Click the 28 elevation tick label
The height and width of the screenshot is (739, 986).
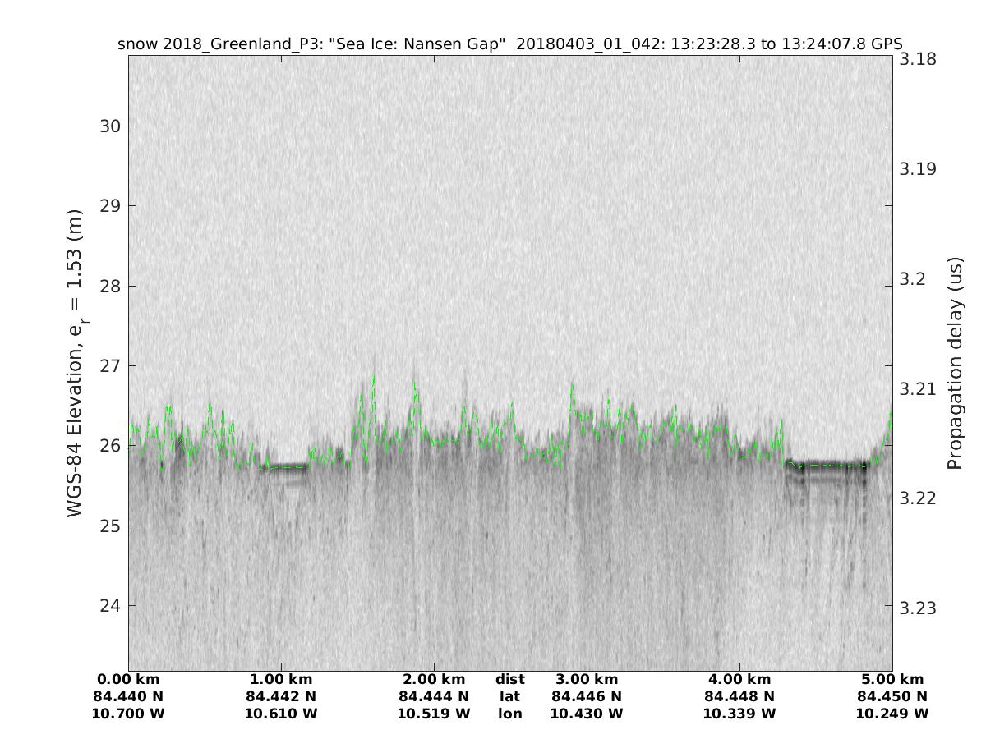tap(111, 286)
